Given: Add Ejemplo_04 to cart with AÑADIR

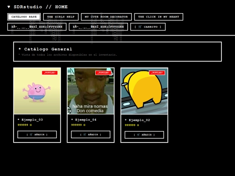Looking at the screenshot, I should pyautogui.click(x=91, y=135).
